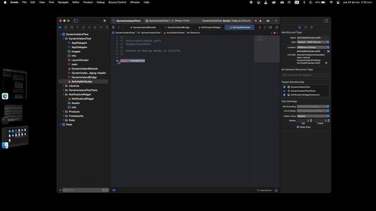376x211 pixels.
Task: Select the DynamicIslandTest scheme in toolbar
Action: (x=157, y=21)
